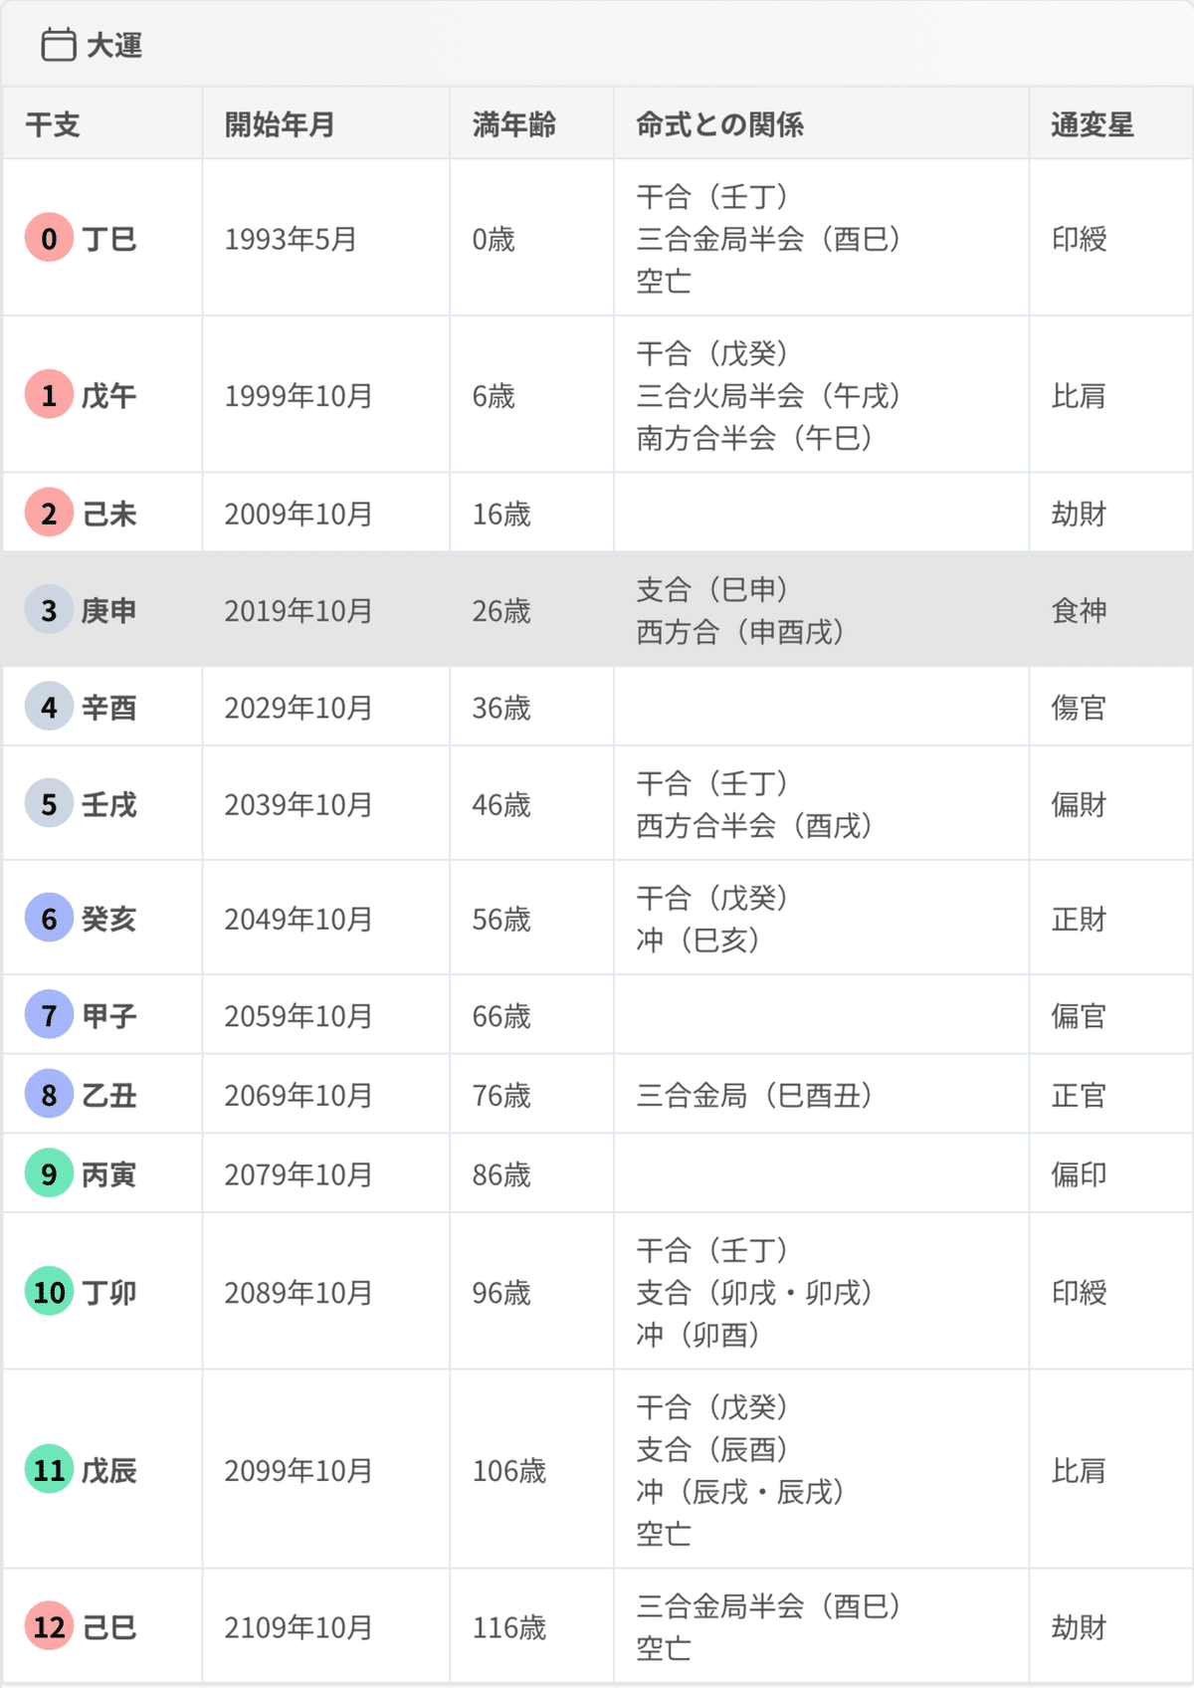
Task: Click the 2029年10月 start date cell
Action: pyautogui.click(x=298, y=708)
